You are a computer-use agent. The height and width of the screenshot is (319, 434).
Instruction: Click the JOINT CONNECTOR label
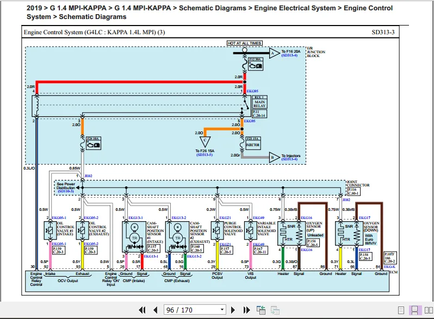358,184
